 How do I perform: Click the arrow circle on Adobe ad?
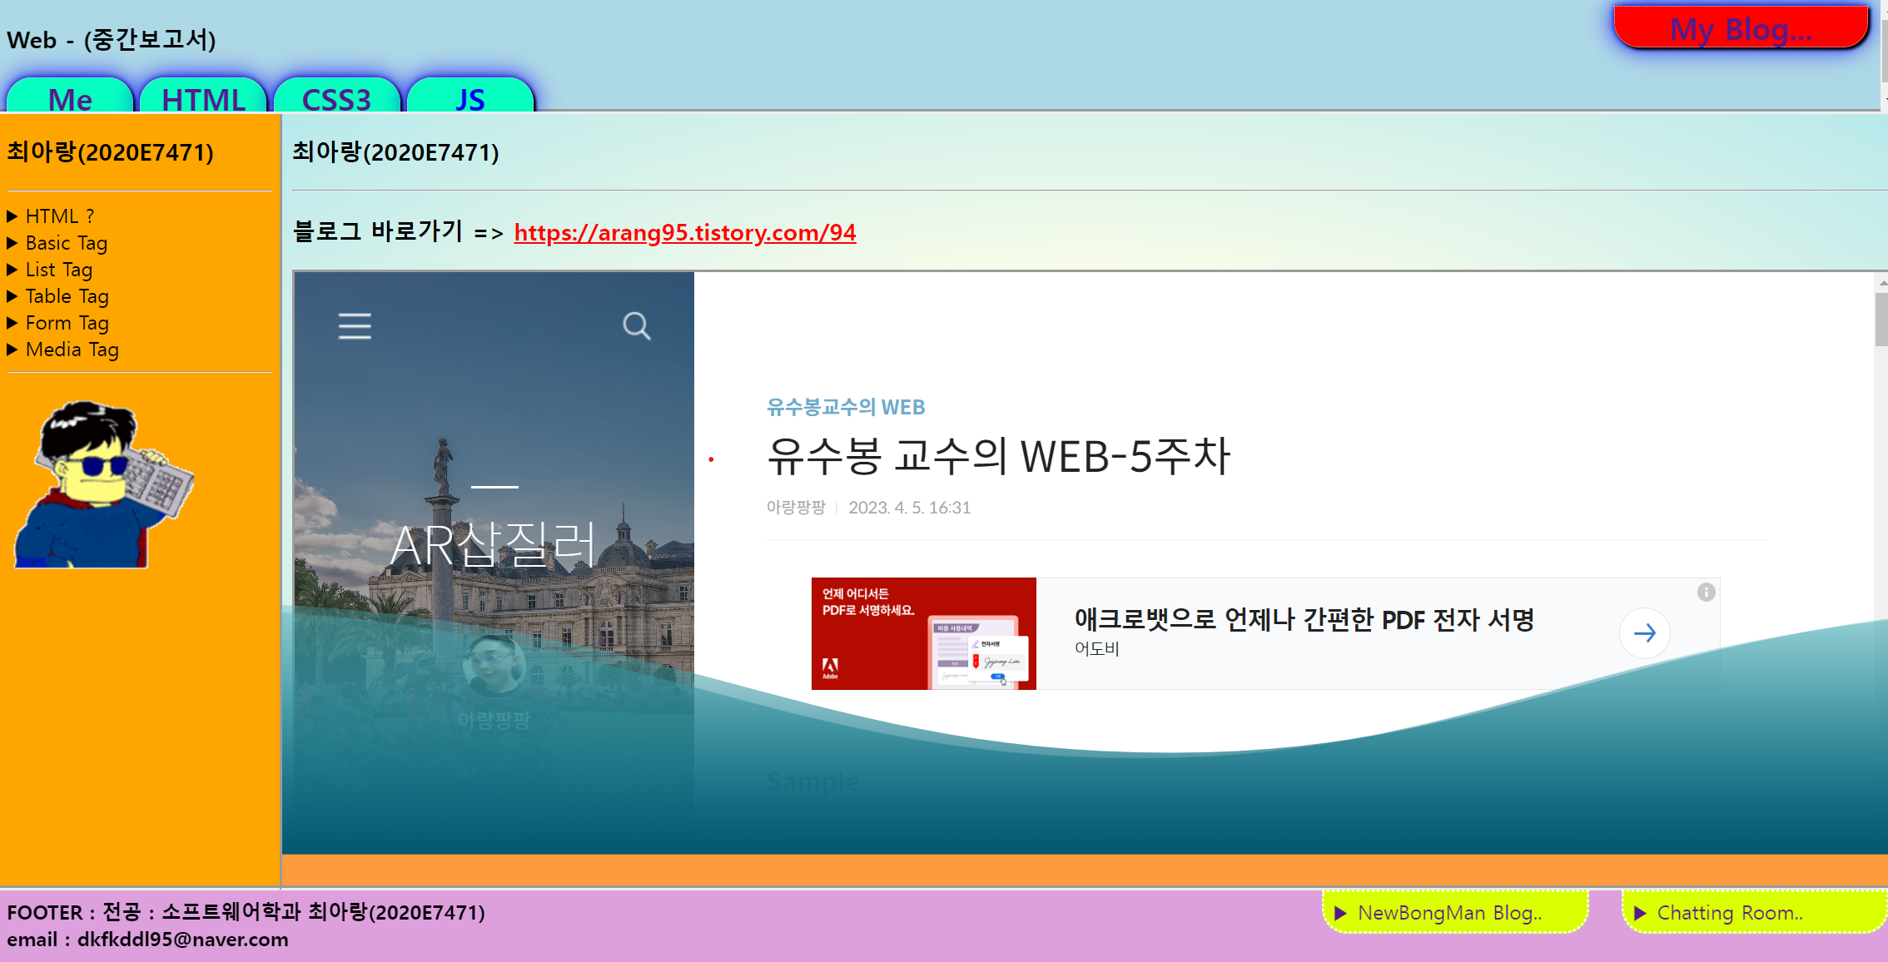click(x=1644, y=633)
